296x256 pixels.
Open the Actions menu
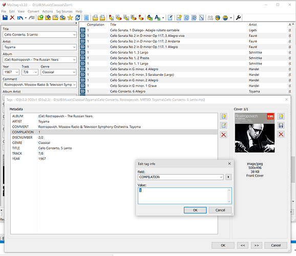coord(48,11)
